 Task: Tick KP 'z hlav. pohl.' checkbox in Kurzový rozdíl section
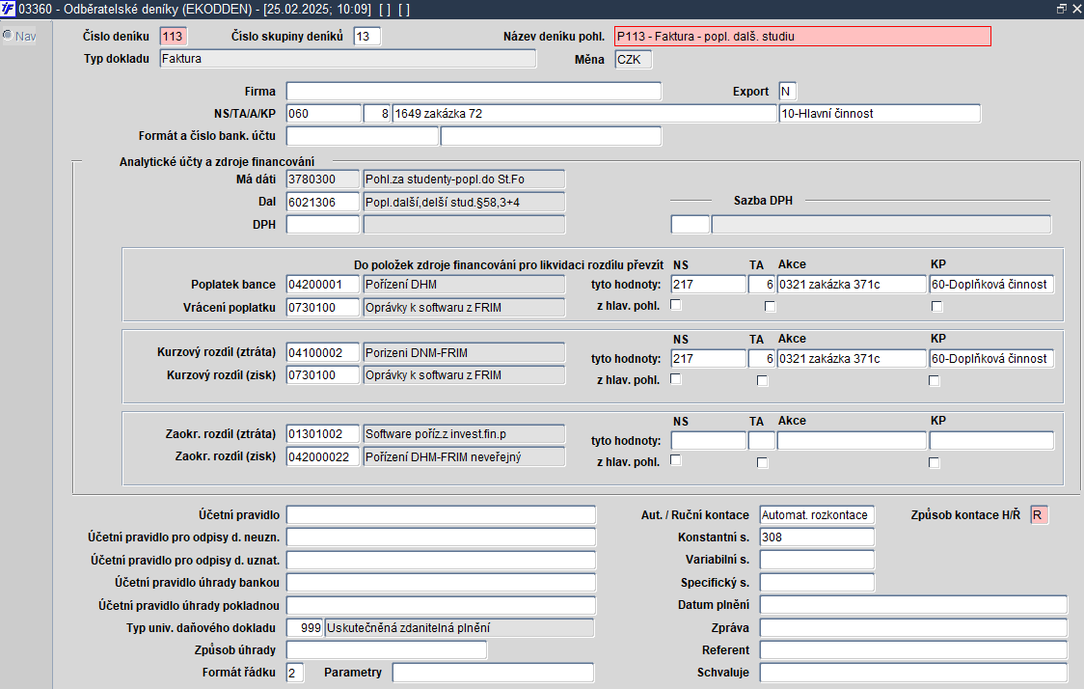coord(934,380)
